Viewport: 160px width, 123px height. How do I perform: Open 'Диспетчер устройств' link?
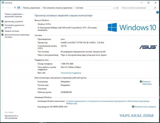(14, 21)
